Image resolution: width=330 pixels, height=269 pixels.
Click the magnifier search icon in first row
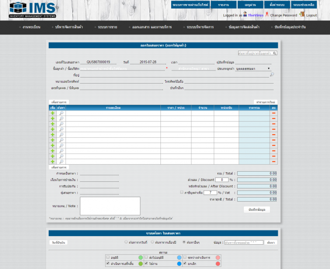point(61,113)
